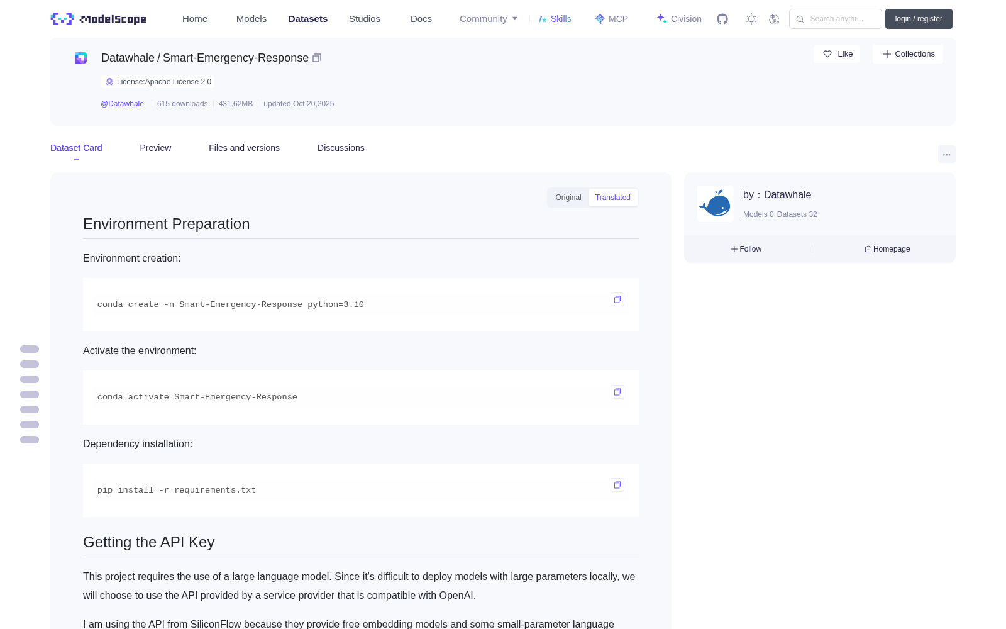Image resolution: width=1006 pixels, height=629 pixels.
Task: Click the 'conda activate Smart-Emergency-Response' code line
Action: point(197,397)
